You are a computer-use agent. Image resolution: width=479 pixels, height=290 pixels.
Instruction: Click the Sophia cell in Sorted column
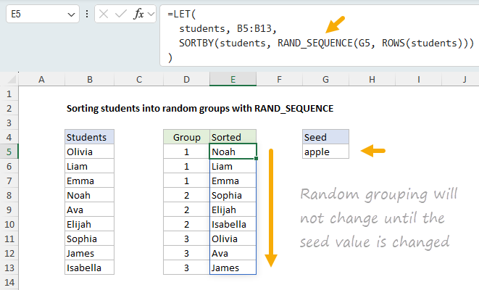pyautogui.click(x=233, y=195)
